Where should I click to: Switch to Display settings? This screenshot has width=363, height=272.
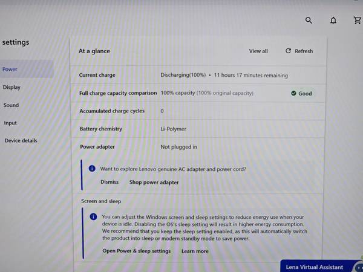tap(11, 87)
